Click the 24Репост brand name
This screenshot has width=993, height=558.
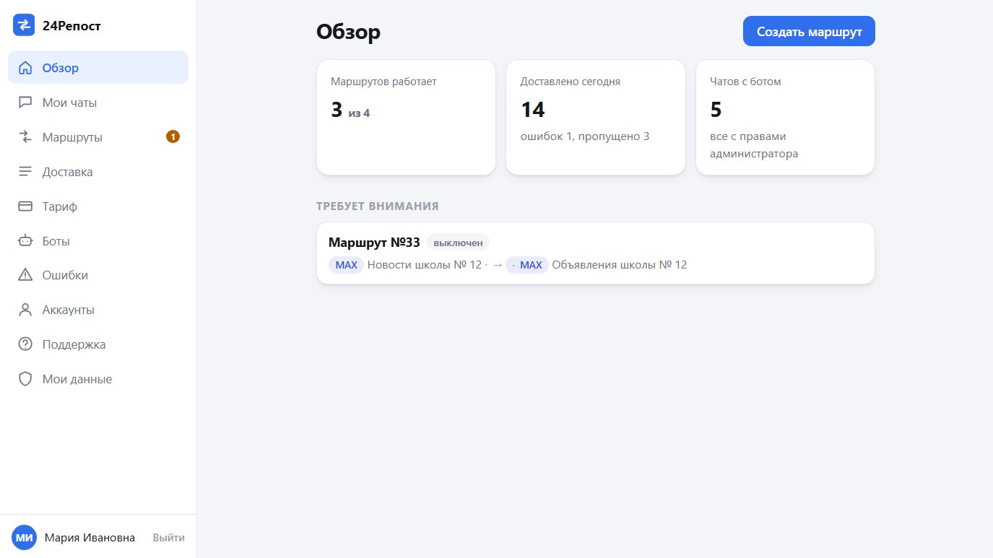coord(71,26)
